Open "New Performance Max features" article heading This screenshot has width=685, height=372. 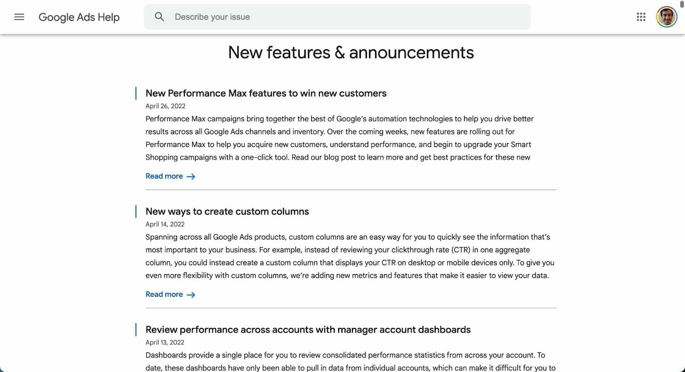tap(266, 93)
